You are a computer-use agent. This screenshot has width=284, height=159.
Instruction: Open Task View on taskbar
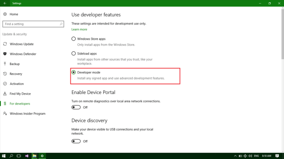click(19, 156)
